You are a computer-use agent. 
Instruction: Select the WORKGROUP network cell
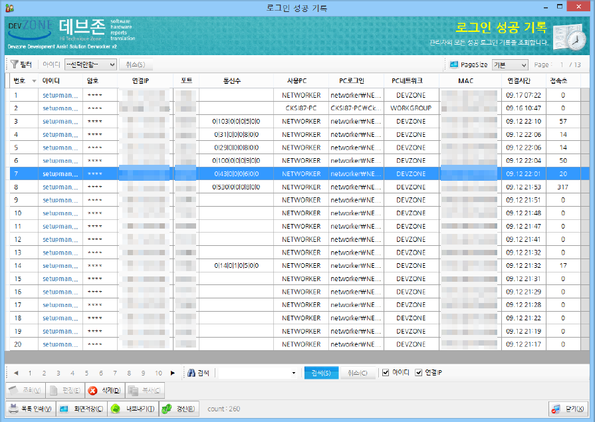(412, 108)
